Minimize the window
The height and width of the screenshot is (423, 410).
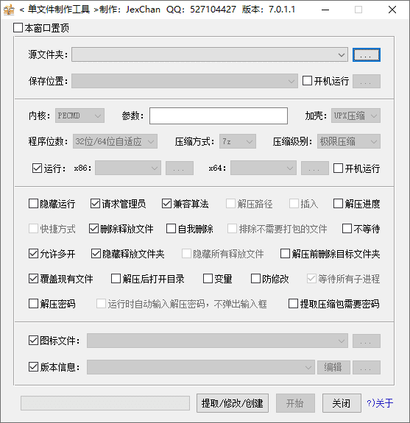(325, 10)
